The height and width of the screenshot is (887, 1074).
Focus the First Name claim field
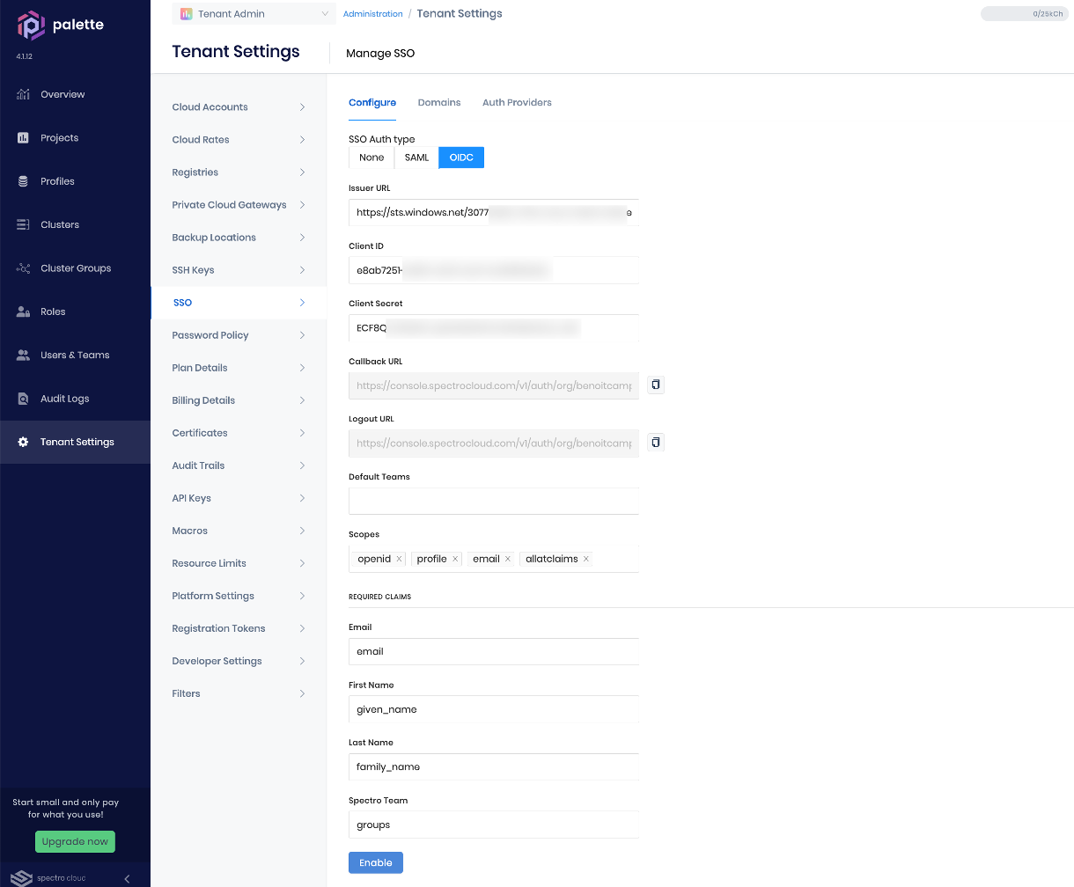pos(494,709)
